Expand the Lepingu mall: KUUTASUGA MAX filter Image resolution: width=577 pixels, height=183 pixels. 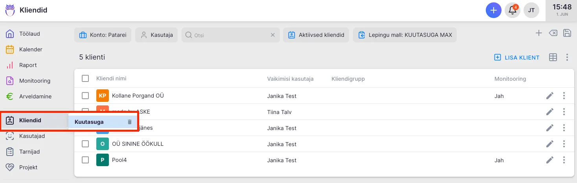click(405, 35)
